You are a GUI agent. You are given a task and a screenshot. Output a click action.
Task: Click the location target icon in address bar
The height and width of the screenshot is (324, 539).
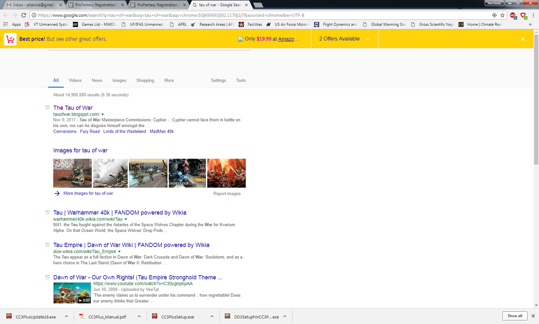494,15
